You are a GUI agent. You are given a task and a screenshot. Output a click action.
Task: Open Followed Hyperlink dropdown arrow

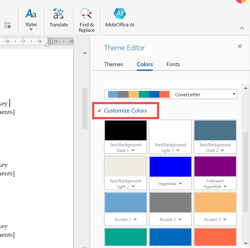[225, 187]
